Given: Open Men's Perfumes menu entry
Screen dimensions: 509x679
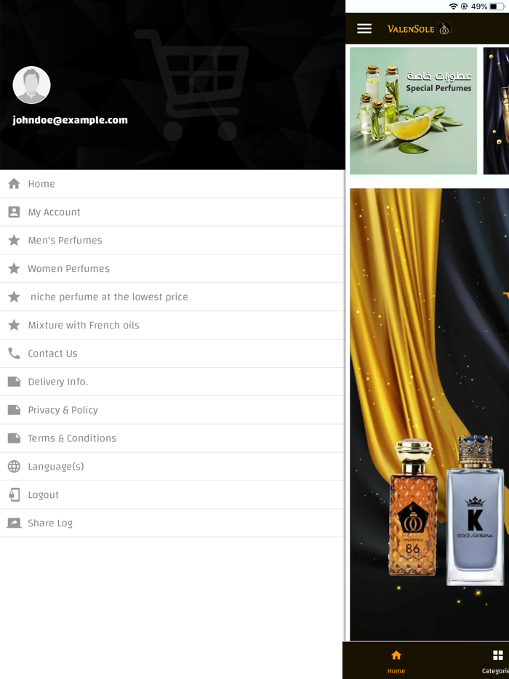Looking at the screenshot, I should pos(172,241).
